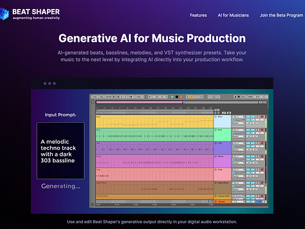
Task: Toggle the Bass track activator
Action: pos(250,116)
